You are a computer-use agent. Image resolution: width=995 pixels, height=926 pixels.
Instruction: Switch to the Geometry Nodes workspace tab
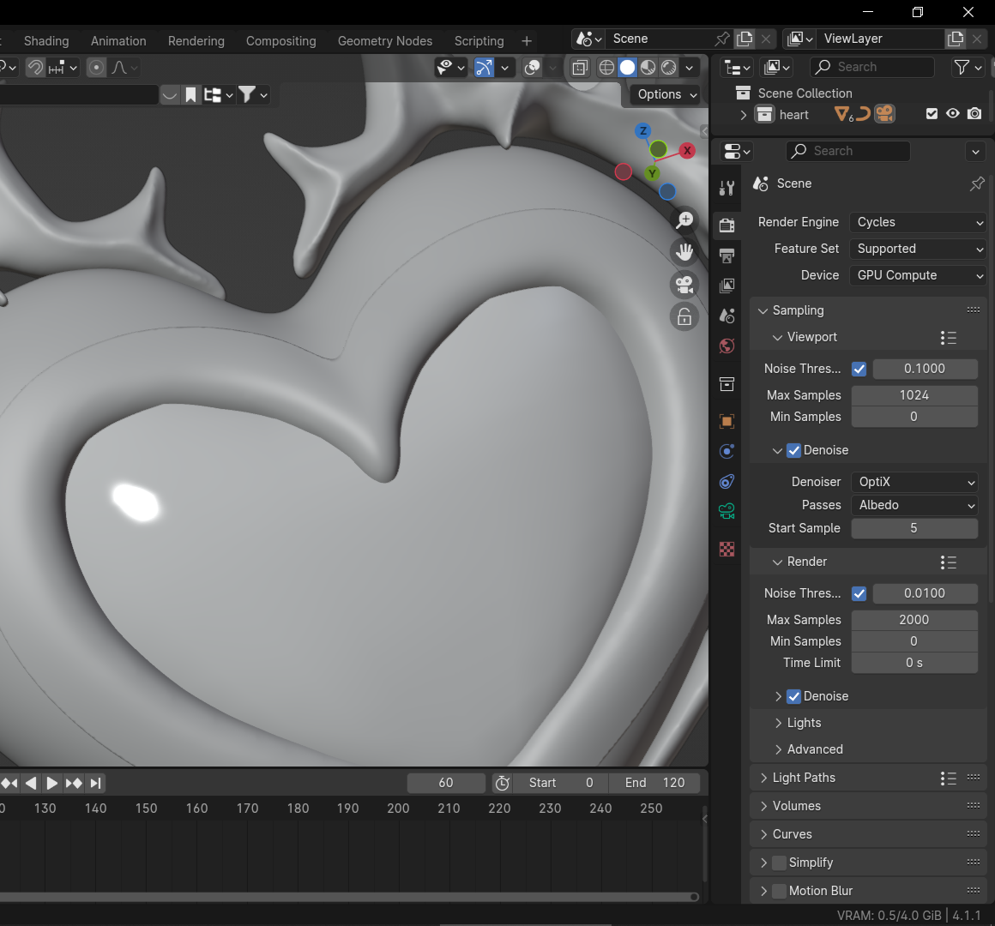[x=385, y=41]
